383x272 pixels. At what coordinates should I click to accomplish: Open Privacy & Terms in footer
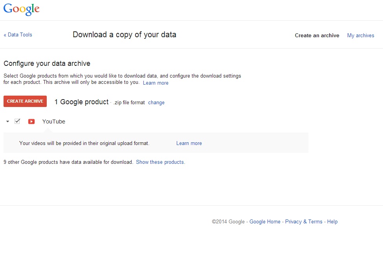[304, 221]
